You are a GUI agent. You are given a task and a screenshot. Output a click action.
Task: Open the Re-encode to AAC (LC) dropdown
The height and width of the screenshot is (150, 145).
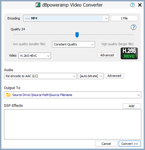pyautogui.click(x=40, y=76)
